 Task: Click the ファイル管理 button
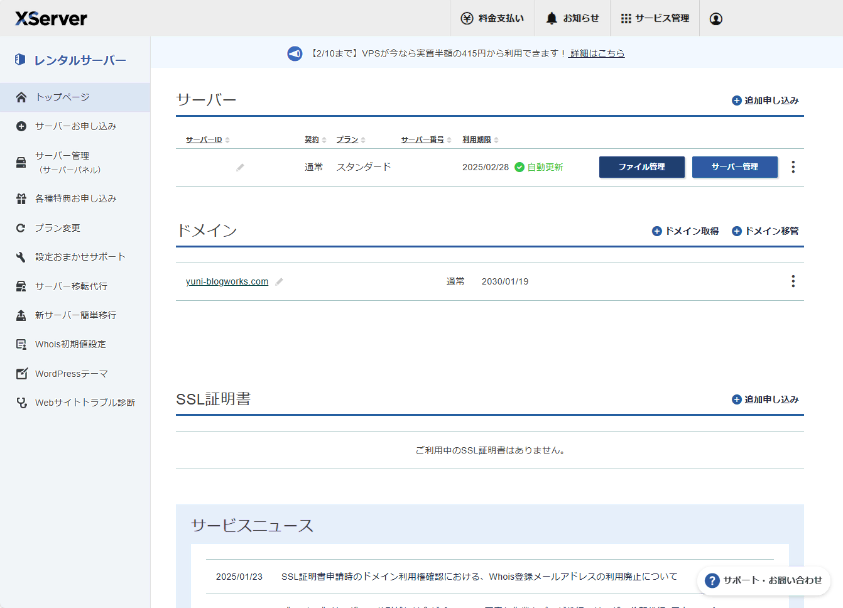642,167
